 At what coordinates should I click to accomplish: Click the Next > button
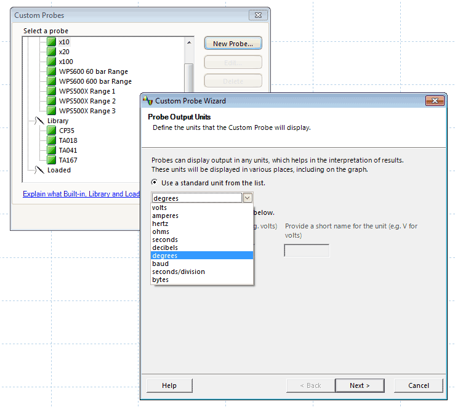pyautogui.click(x=360, y=385)
